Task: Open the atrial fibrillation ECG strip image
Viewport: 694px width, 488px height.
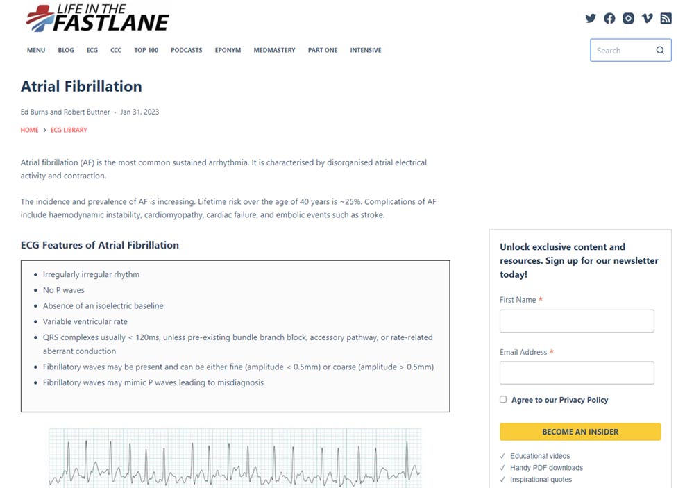Action: 235,457
